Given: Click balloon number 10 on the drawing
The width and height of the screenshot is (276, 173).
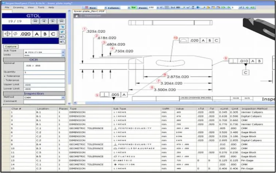Looking at the screenshot, I should pyautogui.click(x=175, y=38).
